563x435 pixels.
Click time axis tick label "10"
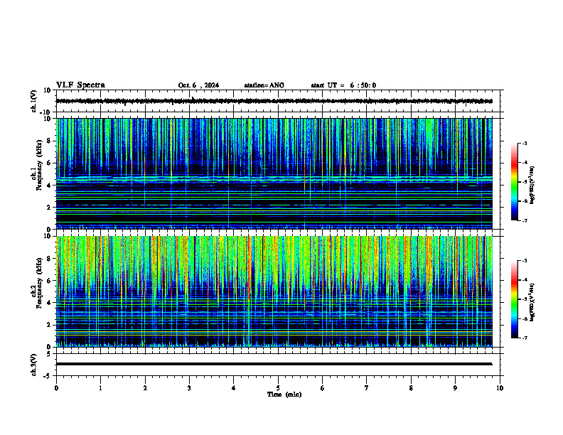tap(500, 388)
